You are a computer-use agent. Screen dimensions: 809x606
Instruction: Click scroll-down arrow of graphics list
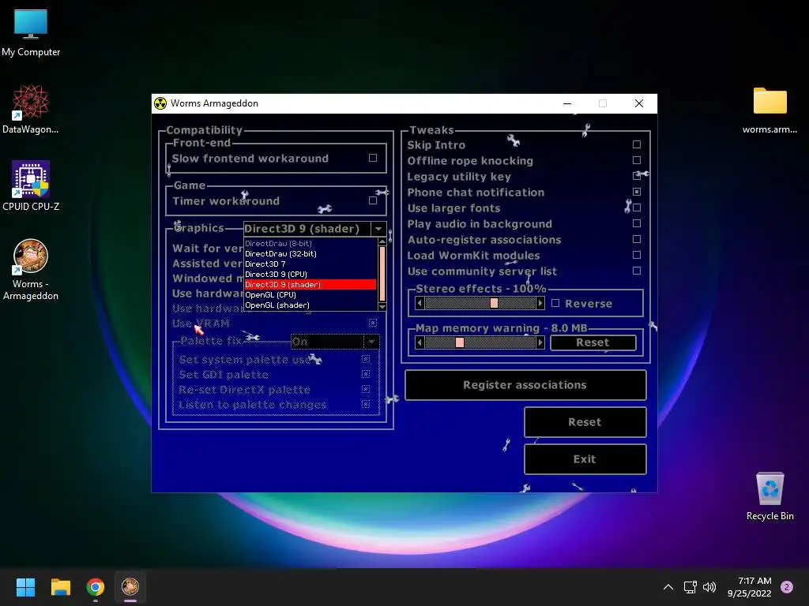coord(382,307)
